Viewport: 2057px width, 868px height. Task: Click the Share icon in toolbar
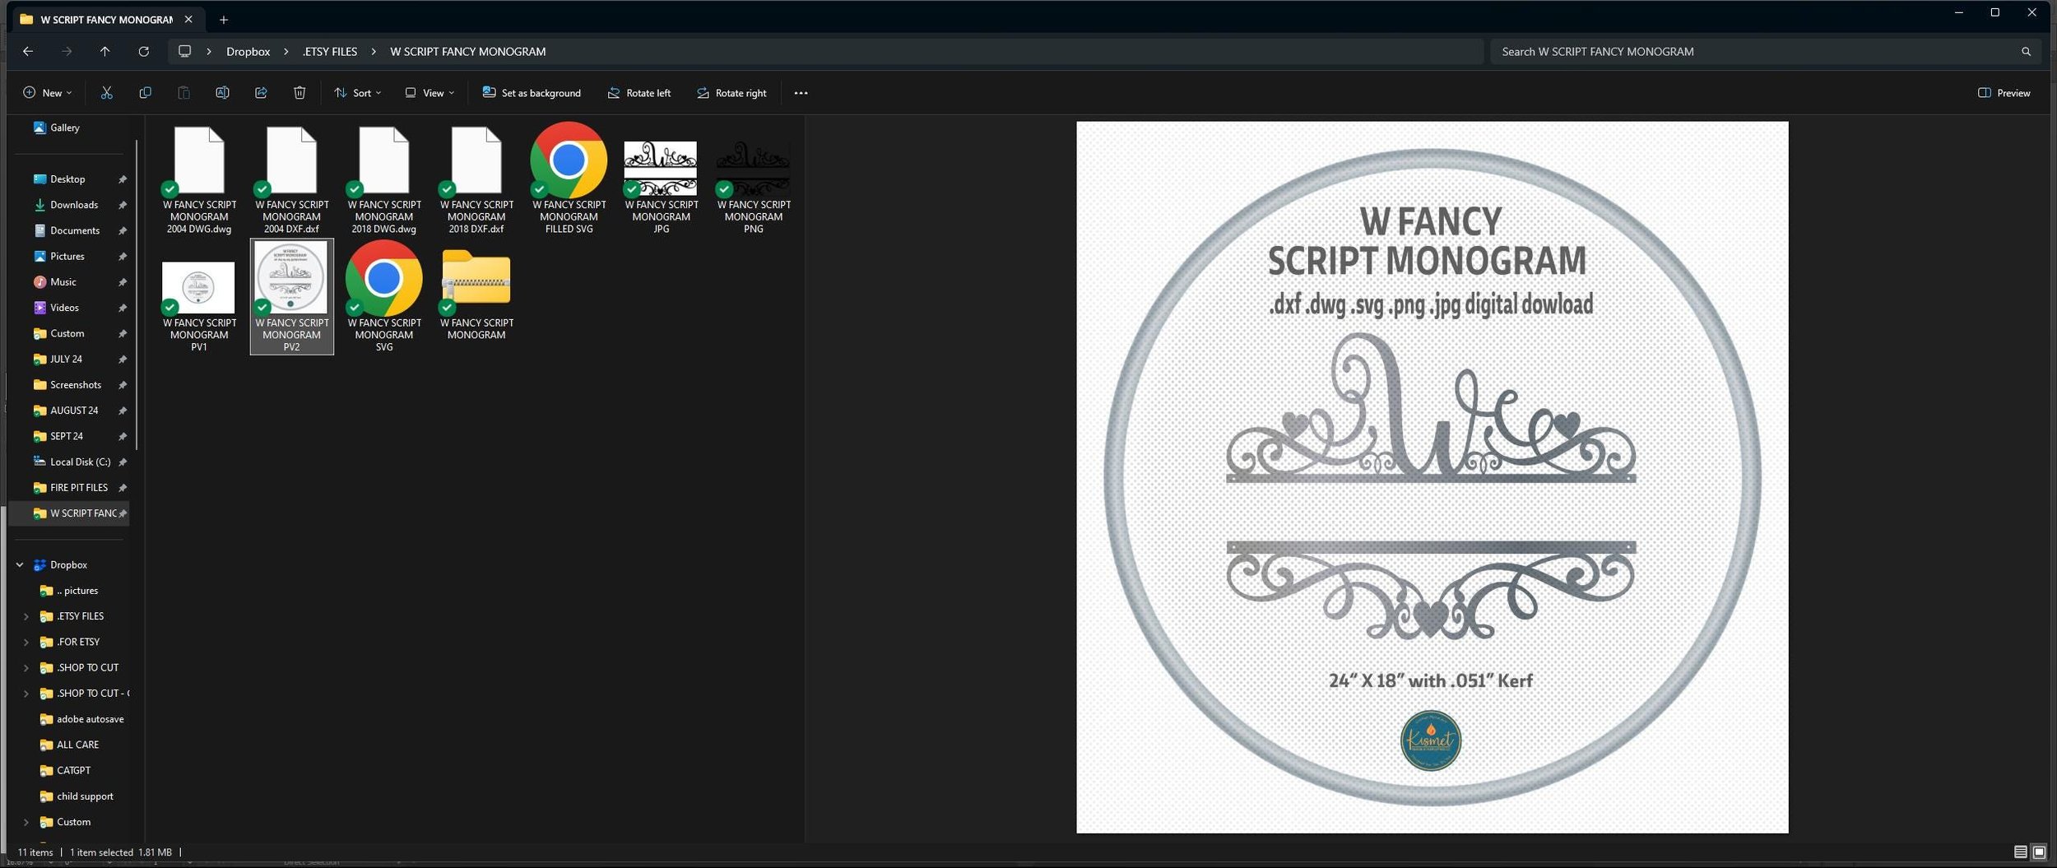point(261,93)
